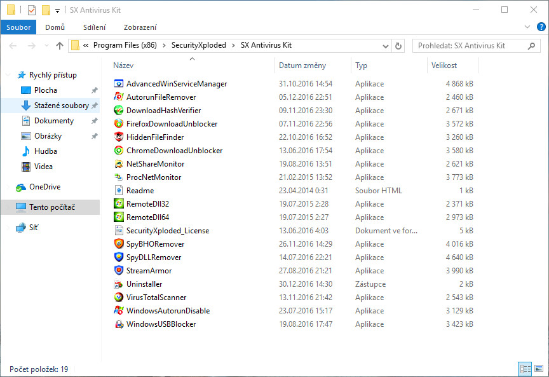Select the WindowsUSBBlocker icon
The width and height of the screenshot is (549, 377).
pos(119,324)
